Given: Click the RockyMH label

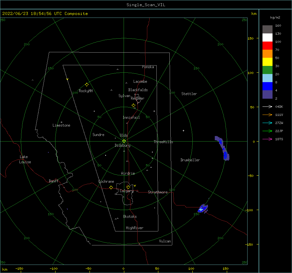Looking at the screenshot, I should click(x=86, y=91).
